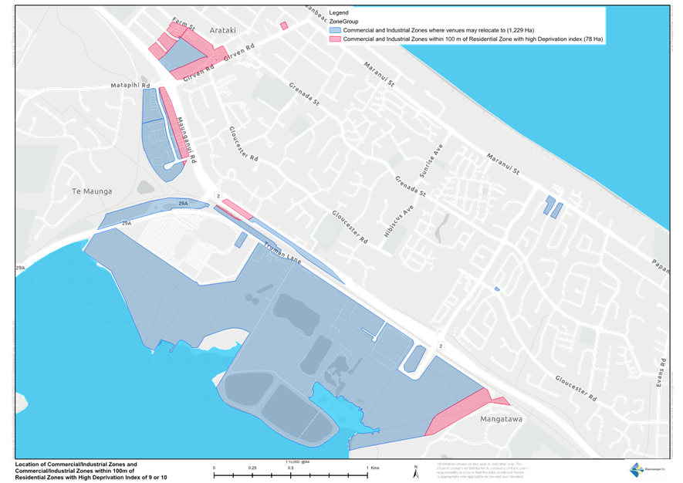683x483 pixels.
Task: Select the "ZoneGroup" legend label
Action: click(343, 22)
